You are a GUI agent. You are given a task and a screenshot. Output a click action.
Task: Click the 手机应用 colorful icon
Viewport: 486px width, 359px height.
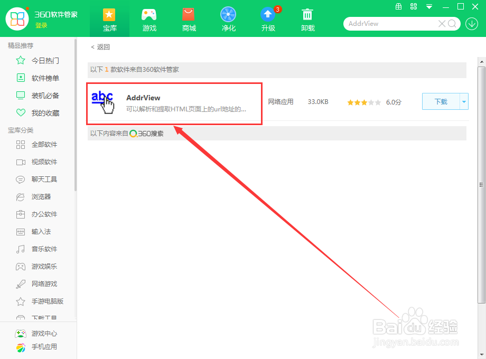[21, 348]
